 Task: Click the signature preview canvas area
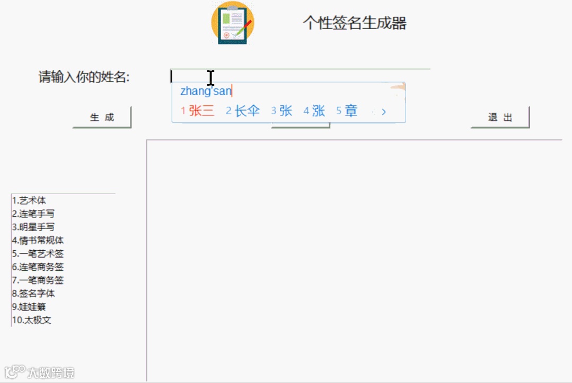pos(354,260)
